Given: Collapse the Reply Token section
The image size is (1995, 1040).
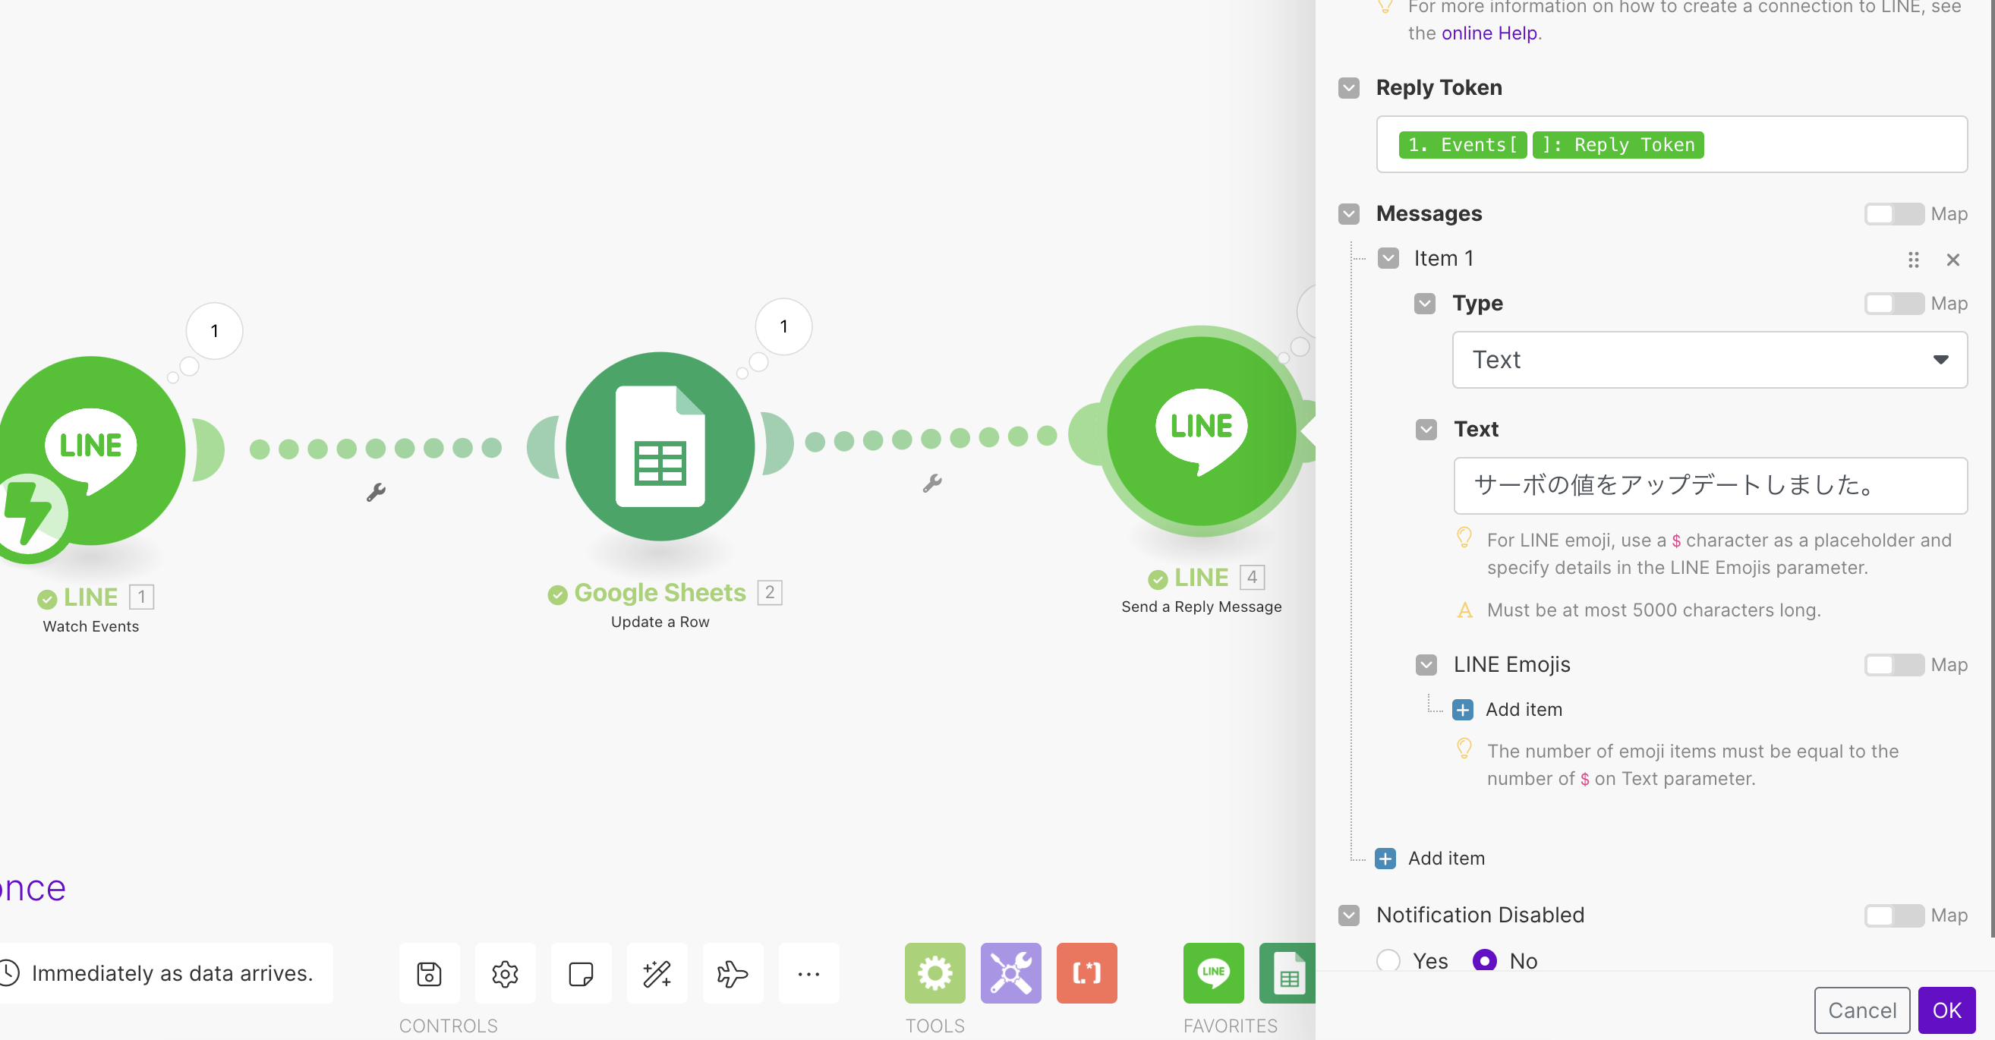Looking at the screenshot, I should (1349, 87).
